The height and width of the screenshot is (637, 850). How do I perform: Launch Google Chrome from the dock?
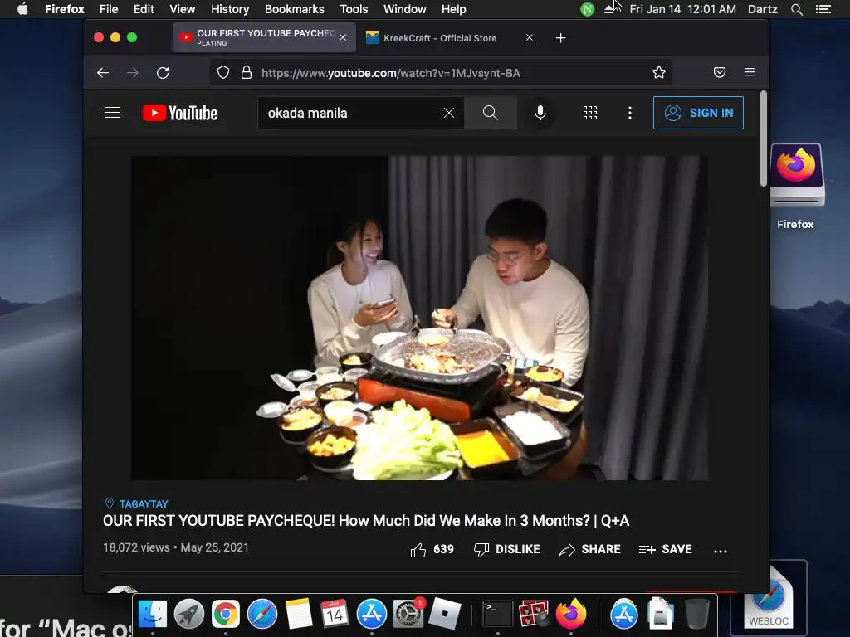(x=226, y=615)
